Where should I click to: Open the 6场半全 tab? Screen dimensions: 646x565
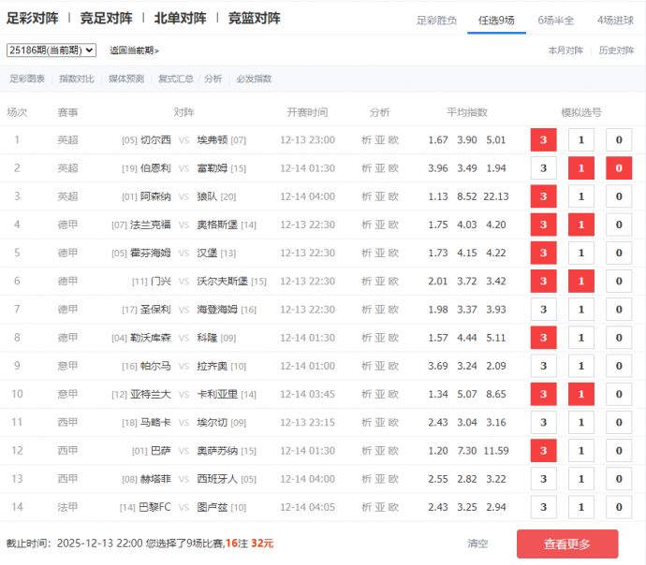[556, 20]
